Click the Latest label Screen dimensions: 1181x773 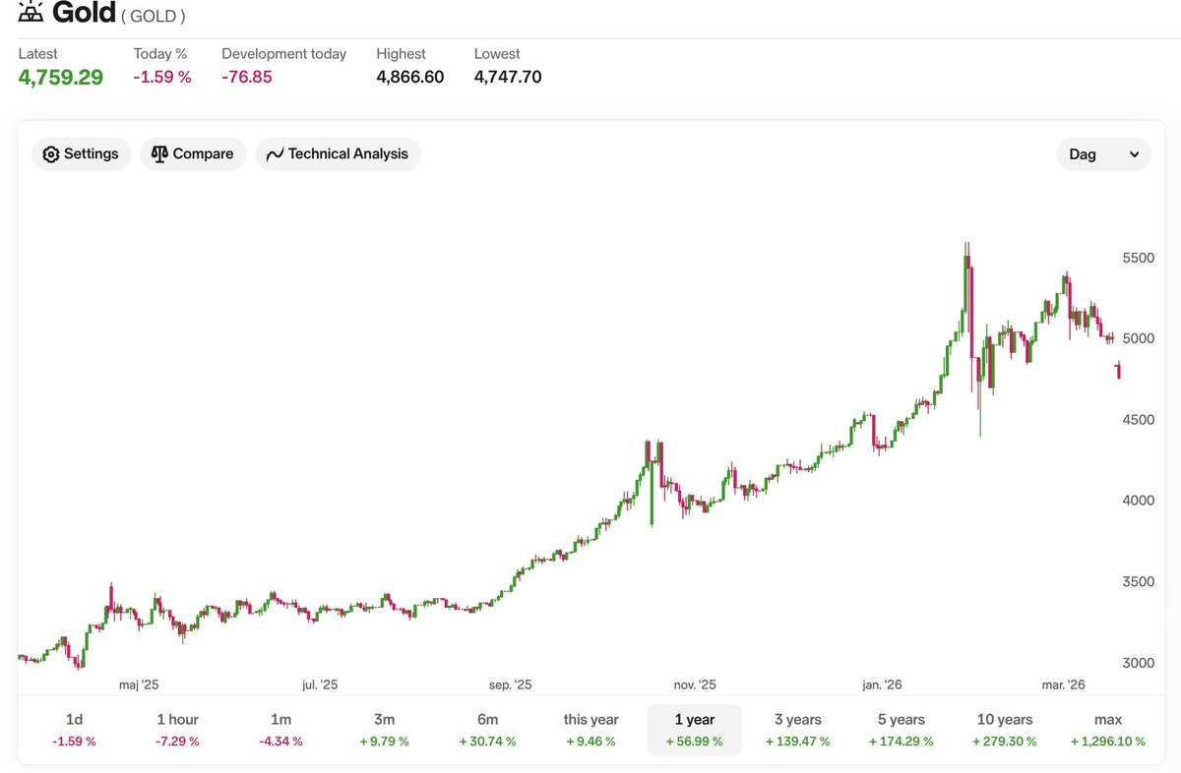pos(38,54)
